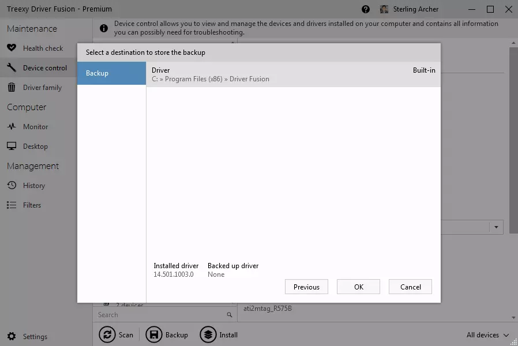Open the Driver family section
This screenshot has width=518, height=346.
click(x=42, y=88)
